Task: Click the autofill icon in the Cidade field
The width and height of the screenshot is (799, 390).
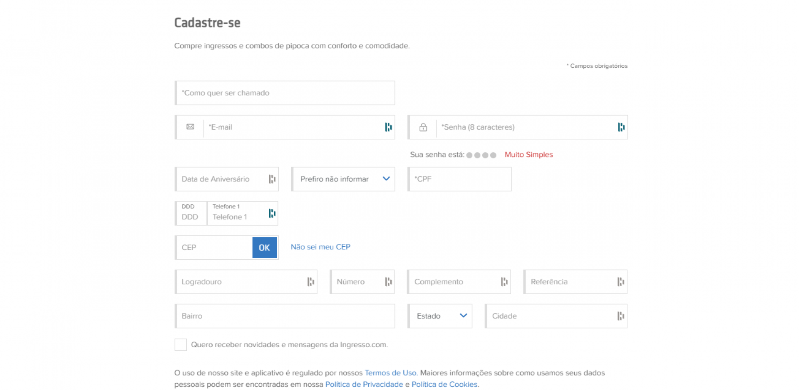Action: (620, 316)
